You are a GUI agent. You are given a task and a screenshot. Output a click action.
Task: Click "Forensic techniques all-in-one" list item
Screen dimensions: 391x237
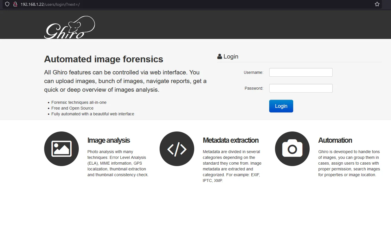click(79, 102)
